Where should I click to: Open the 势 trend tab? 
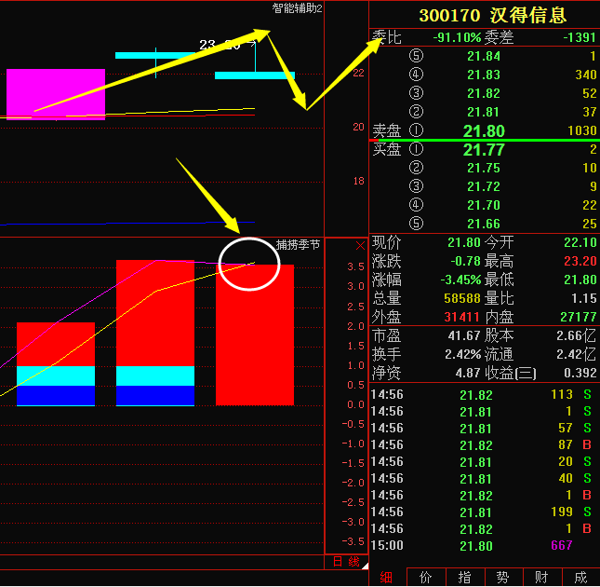click(x=503, y=578)
